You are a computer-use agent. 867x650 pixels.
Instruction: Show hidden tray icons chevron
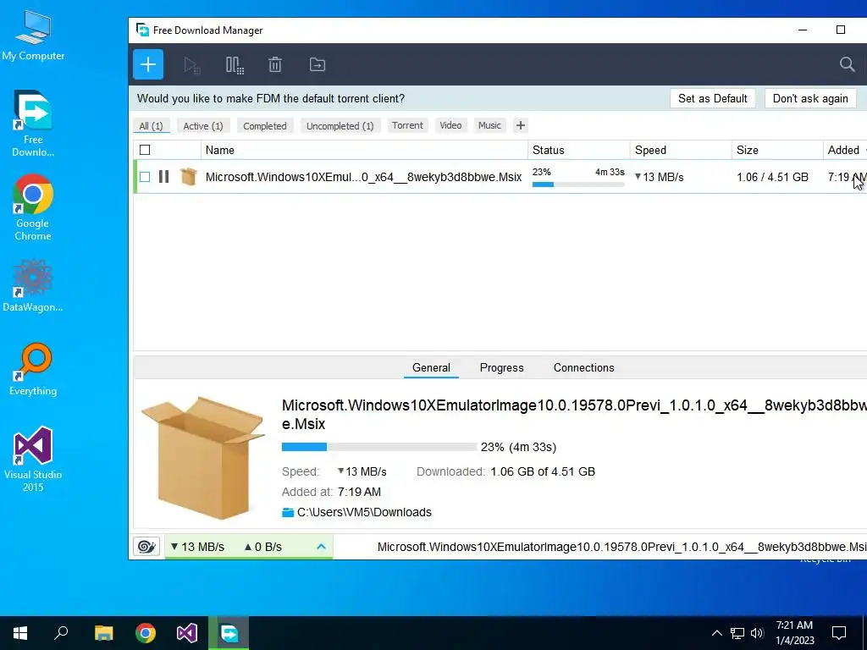click(716, 633)
